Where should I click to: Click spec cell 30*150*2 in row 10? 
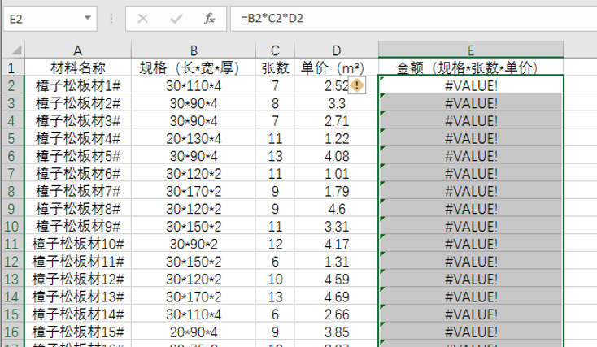pos(194,226)
